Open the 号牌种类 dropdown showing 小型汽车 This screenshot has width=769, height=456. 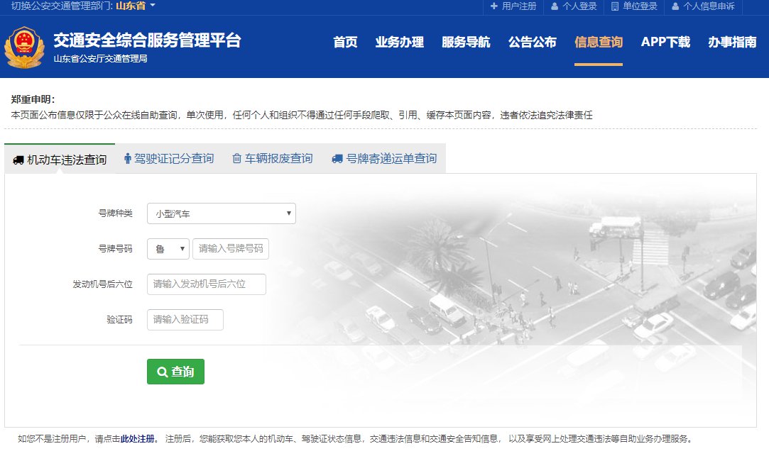tap(221, 213)
